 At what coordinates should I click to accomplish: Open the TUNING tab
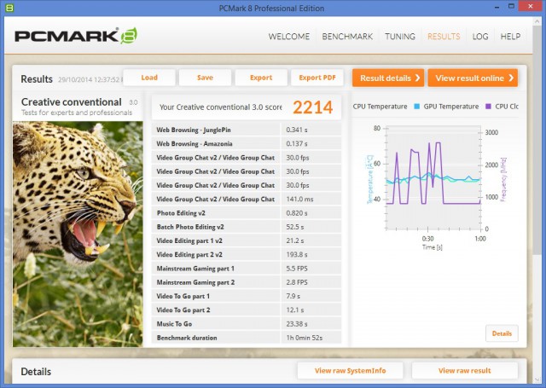click(x=400, y=37)
